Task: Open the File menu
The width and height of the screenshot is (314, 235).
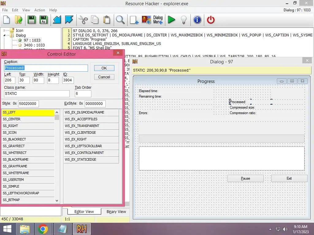Action: click(5, 10)
